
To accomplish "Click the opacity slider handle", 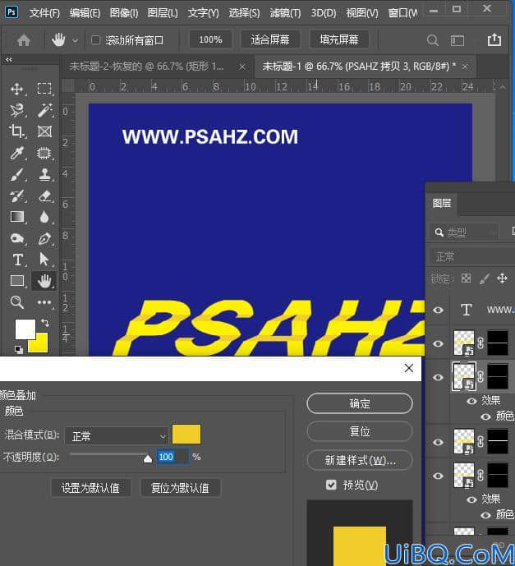I will 148,458.
